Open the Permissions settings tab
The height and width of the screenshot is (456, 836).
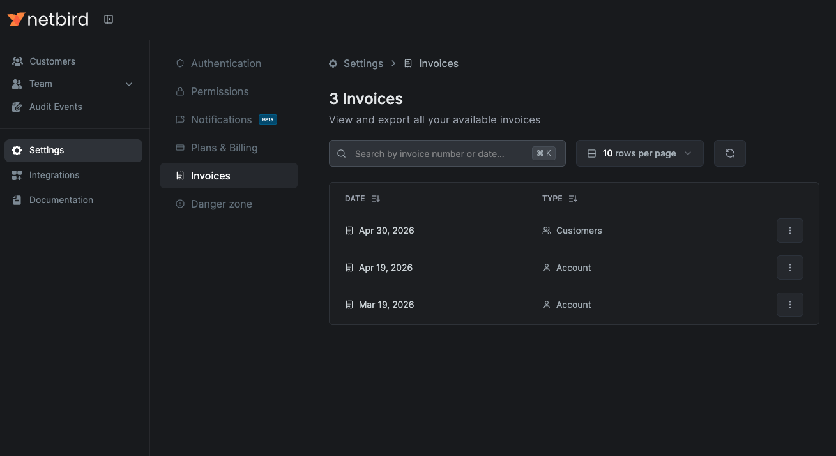point(229,91)
